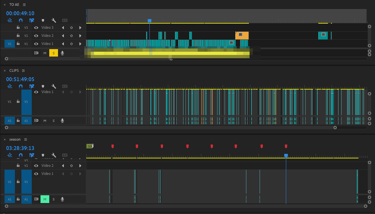Viewport: 375px width, 214px height.
Task: Add keyframe on Video 3 track
Action: (x=72, y=28)
